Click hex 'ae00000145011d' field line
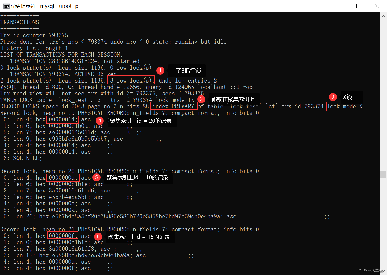 tap(73, 132)
